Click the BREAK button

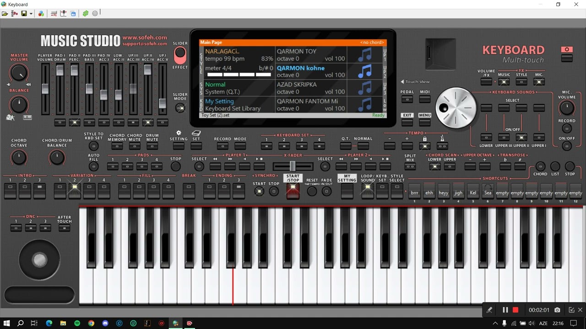point(189,191)
